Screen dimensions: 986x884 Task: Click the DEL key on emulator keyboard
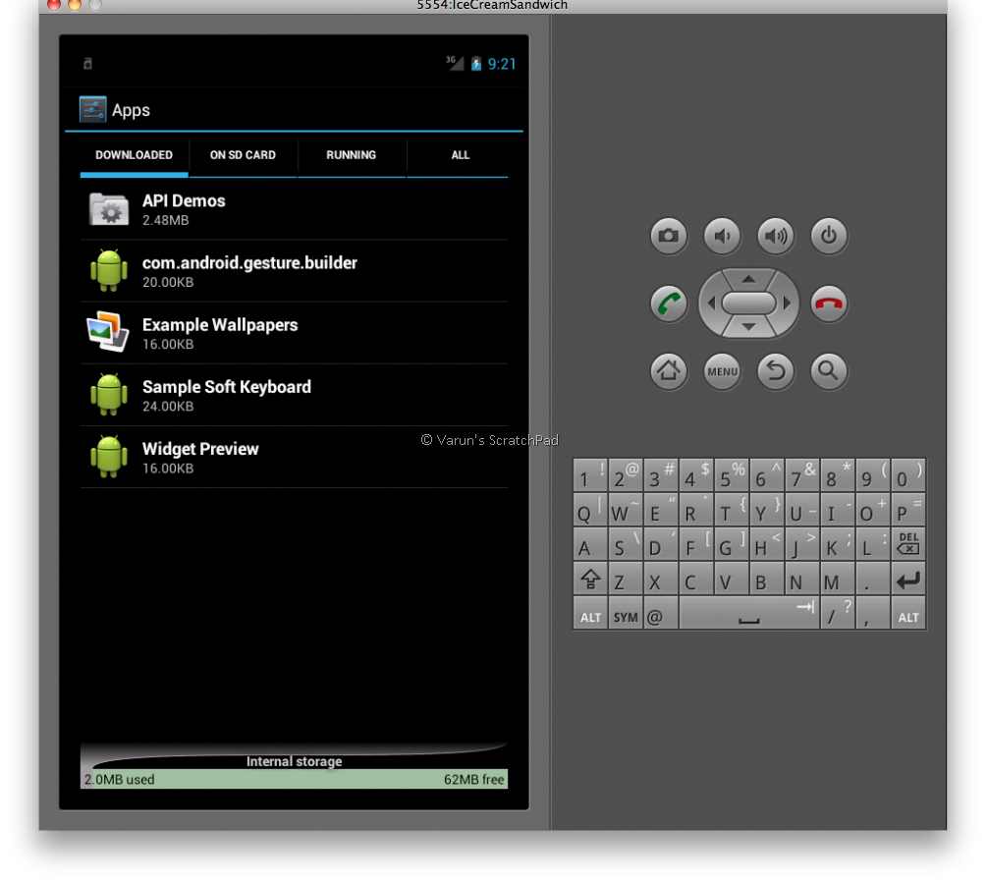[908, 544]
